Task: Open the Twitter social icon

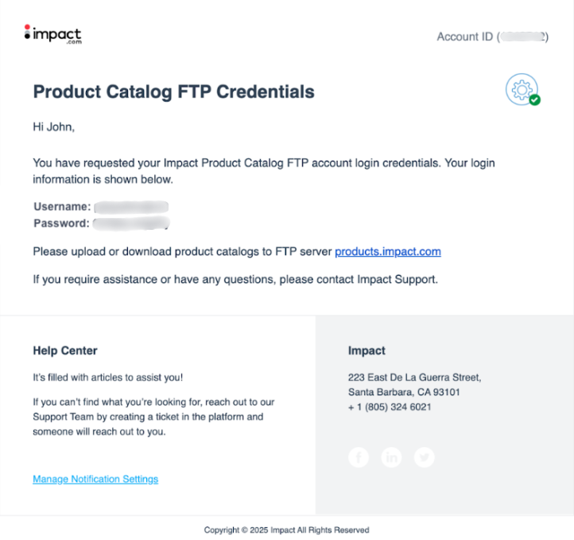Action: coord(425,457)
